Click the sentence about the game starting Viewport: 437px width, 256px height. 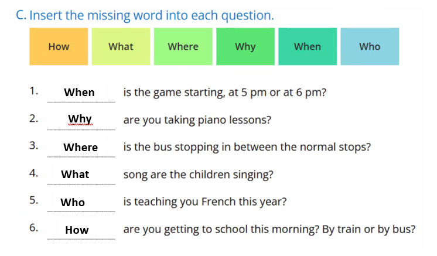coord(225,93)
